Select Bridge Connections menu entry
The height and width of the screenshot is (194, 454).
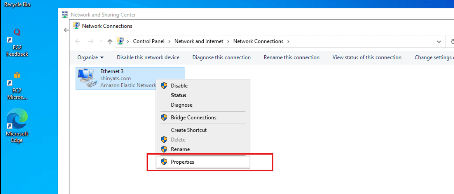coord(203,117)
